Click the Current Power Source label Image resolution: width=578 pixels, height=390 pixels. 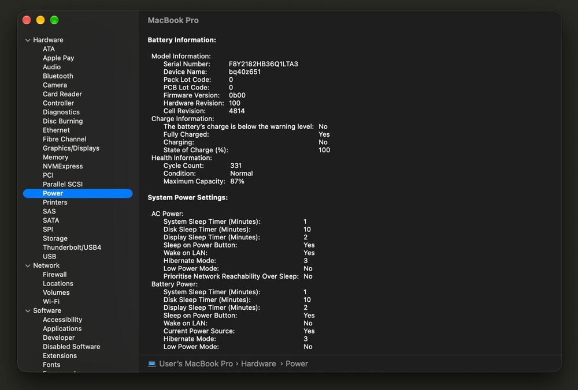199,331
